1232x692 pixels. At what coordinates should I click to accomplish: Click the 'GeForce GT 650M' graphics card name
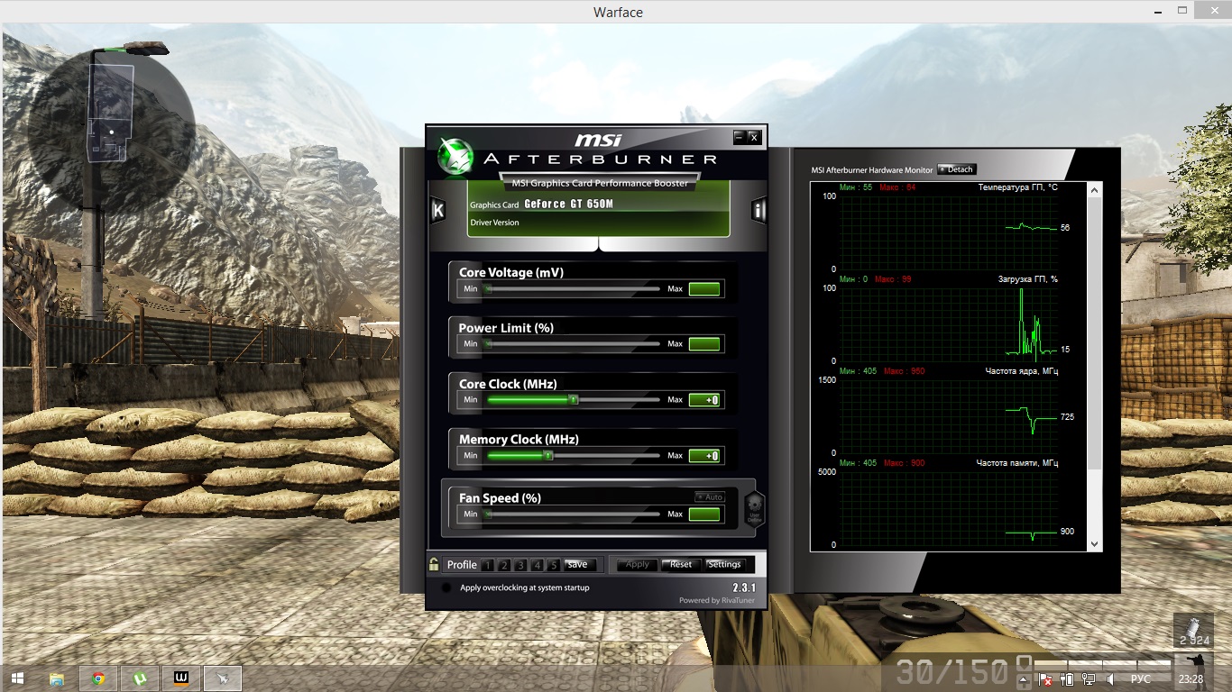coord(568,205)
